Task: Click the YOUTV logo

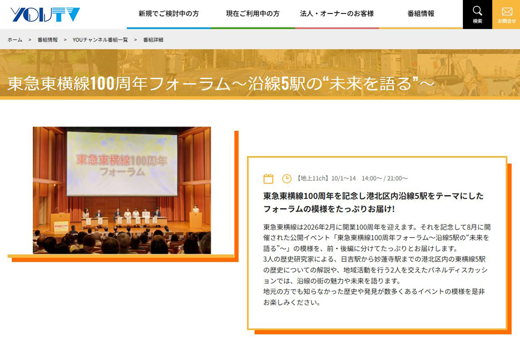Action: [x=45, y=15]
